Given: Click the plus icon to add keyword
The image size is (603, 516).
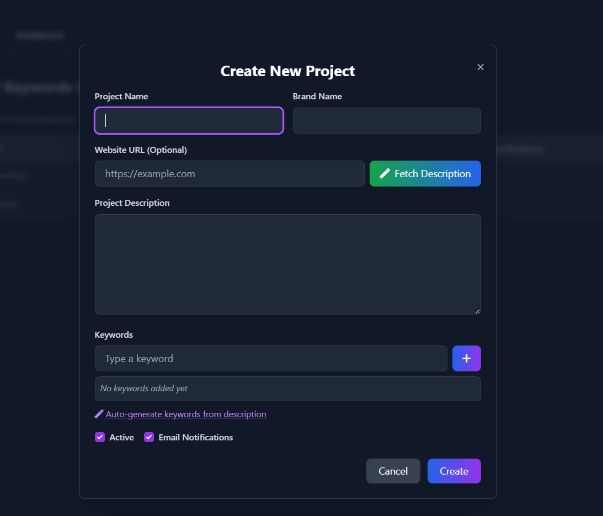Looking at the screenshot, I should tap(466, 359).
